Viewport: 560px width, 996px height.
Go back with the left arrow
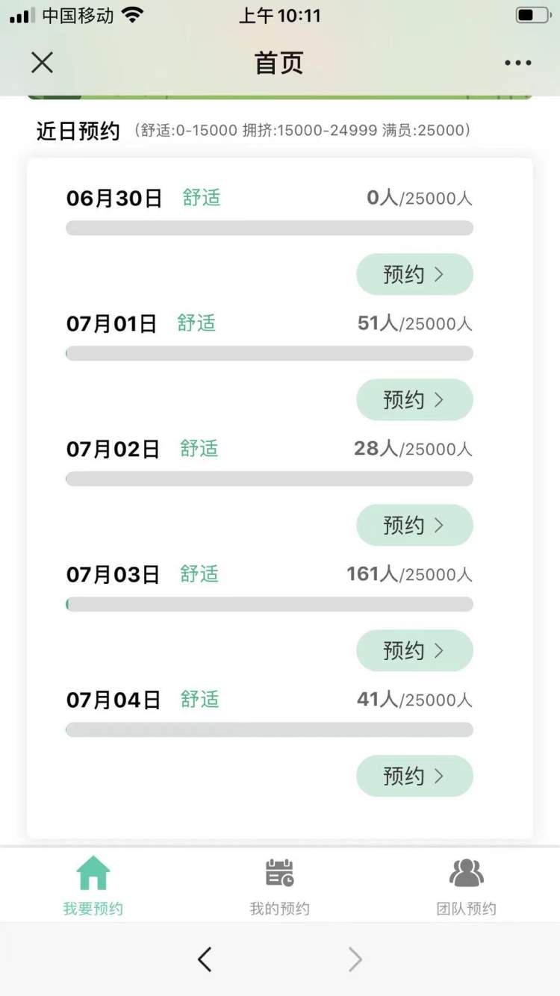205,959
